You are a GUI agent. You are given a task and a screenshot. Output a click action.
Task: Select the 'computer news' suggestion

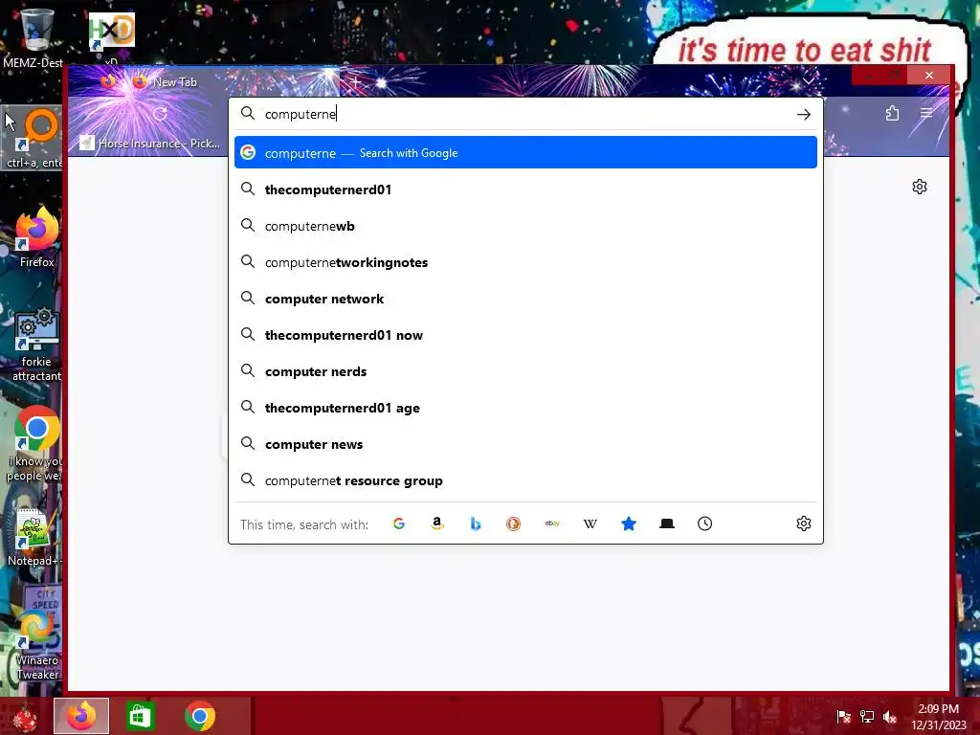[x=525, y=444]
